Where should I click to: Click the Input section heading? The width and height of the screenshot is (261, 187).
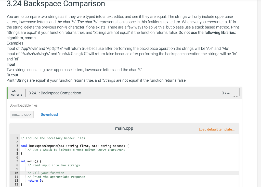point(11,64)
